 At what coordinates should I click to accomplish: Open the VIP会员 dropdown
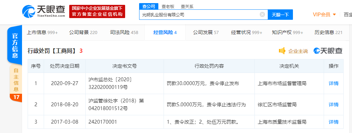324,15
